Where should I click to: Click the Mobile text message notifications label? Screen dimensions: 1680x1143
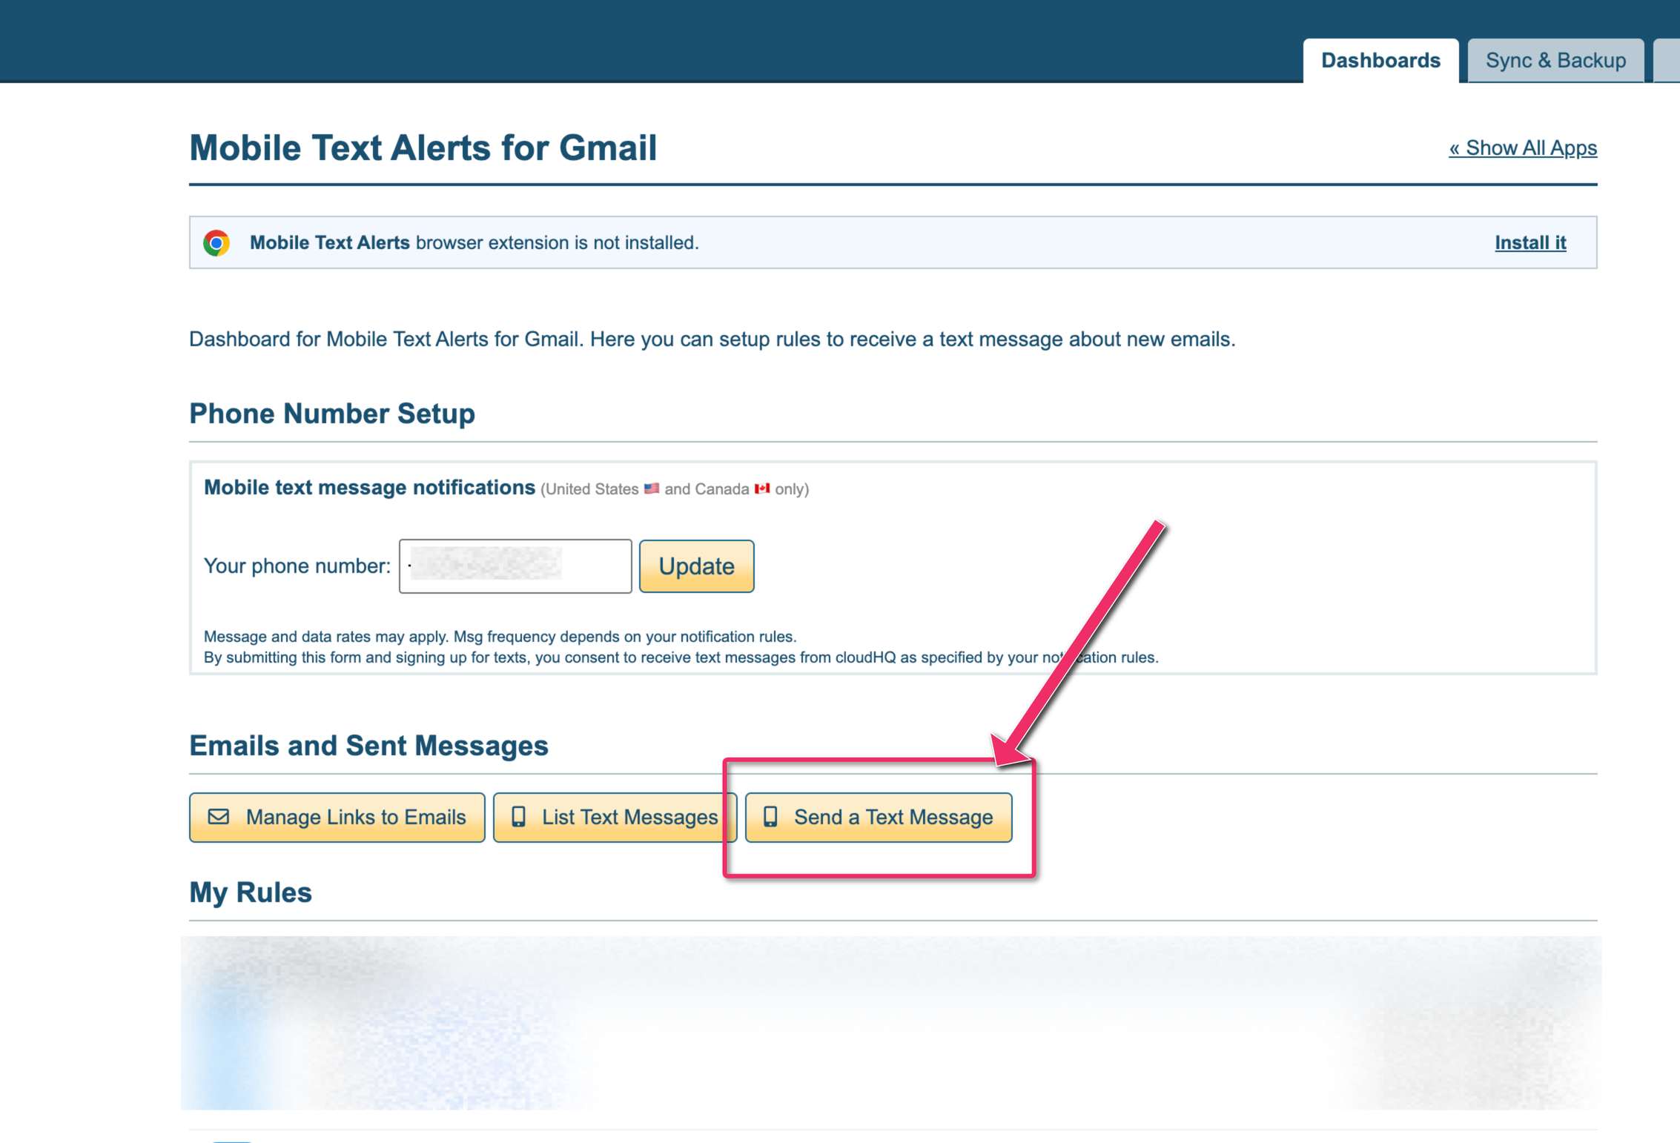click(369, 488)
